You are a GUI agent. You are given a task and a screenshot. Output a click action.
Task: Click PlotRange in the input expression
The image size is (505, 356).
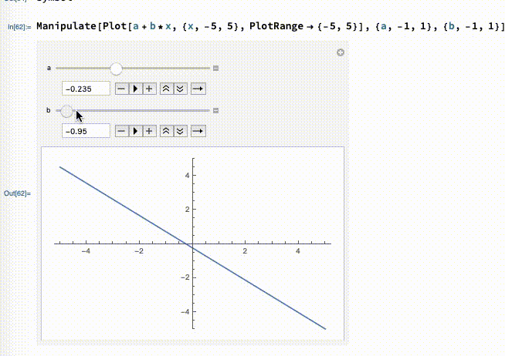[x=276, y=26]
